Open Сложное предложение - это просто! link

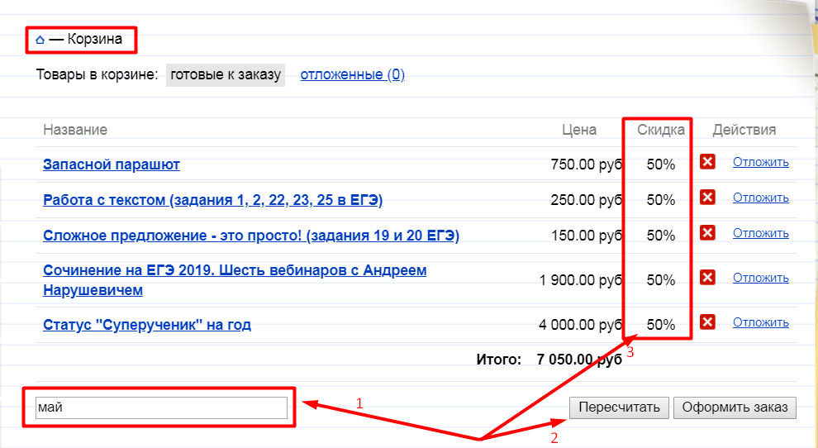click(250, 236)
